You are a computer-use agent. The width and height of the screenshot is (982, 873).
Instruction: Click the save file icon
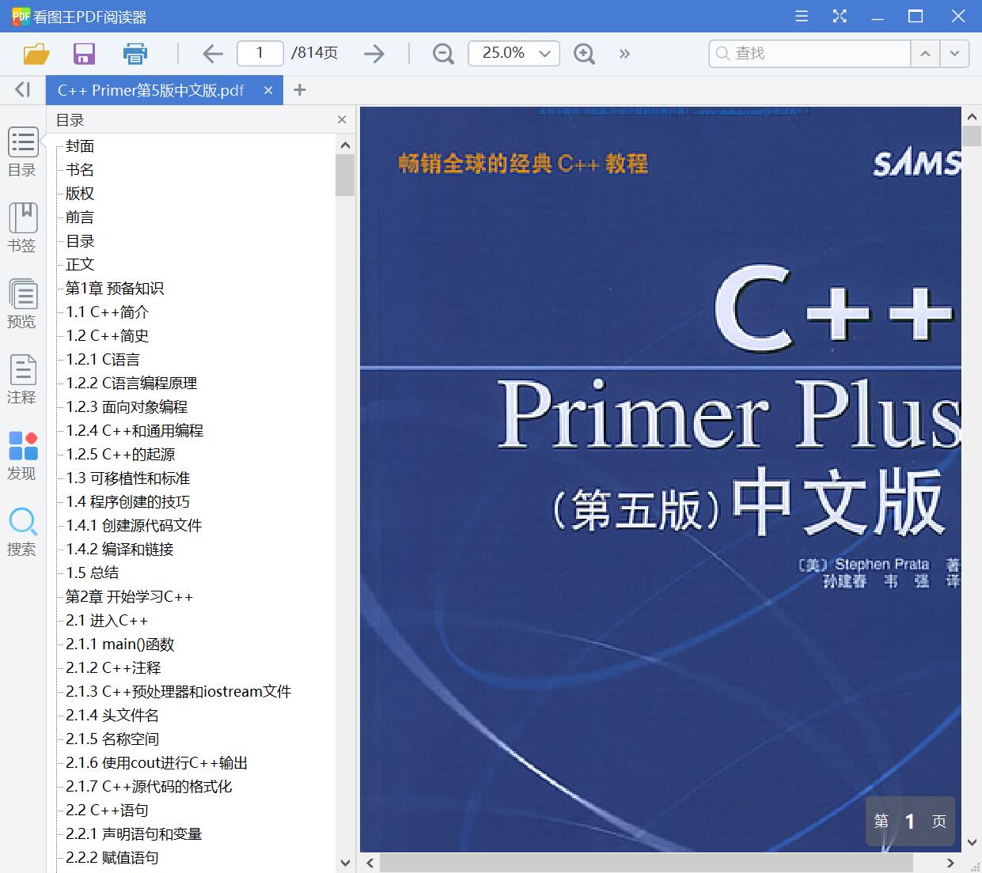[x=84, y=53]
